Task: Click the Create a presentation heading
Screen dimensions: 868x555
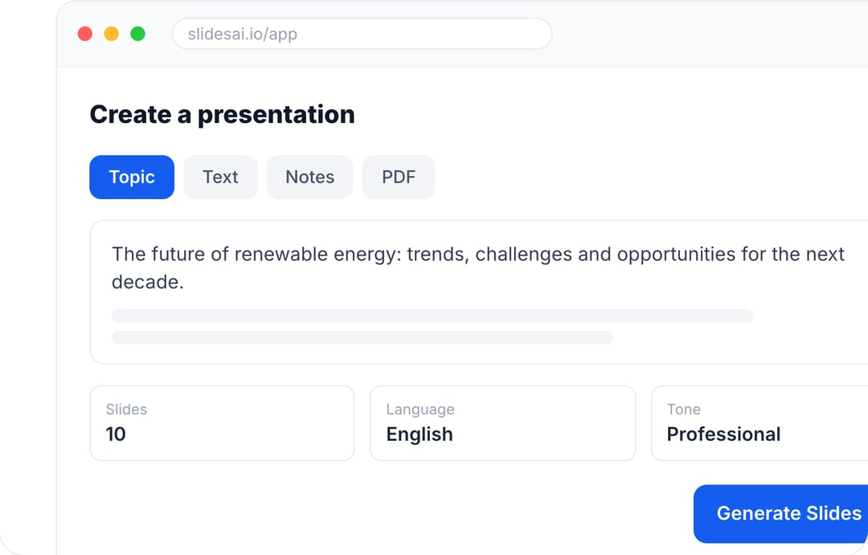Action: pos(222,115)
